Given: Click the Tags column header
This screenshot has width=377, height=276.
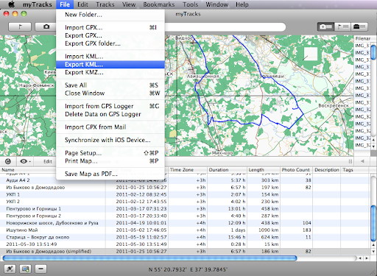Looking at the screenshot, I should tap(355, 170).
